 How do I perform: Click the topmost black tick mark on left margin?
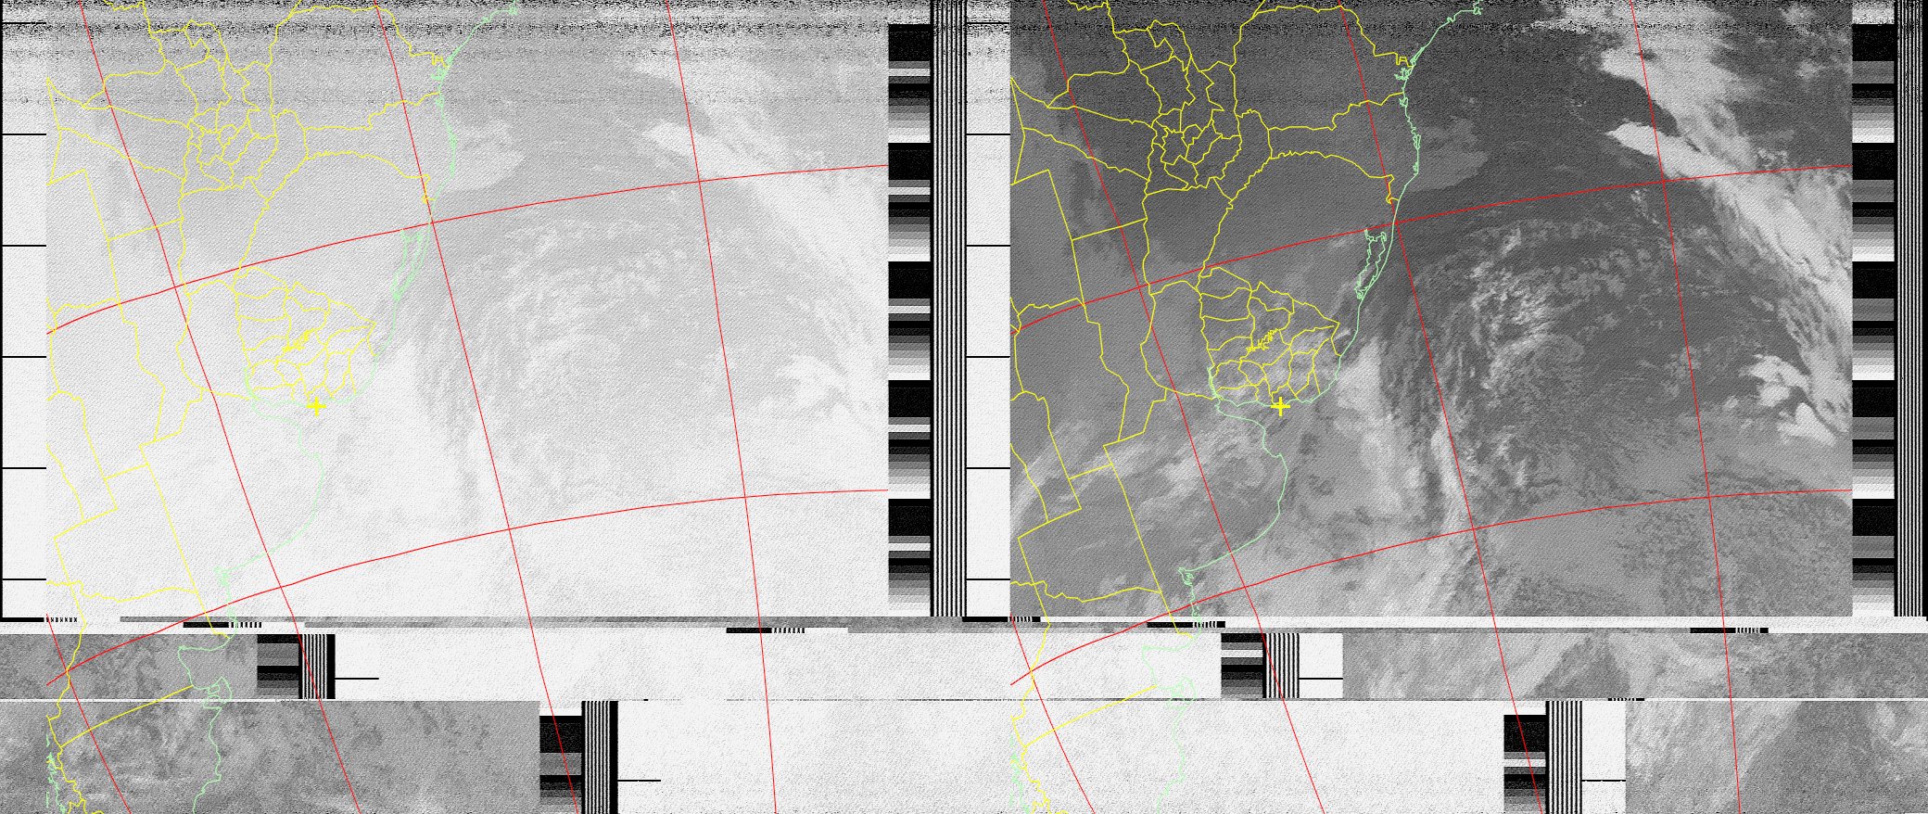[x=23, y=134]
